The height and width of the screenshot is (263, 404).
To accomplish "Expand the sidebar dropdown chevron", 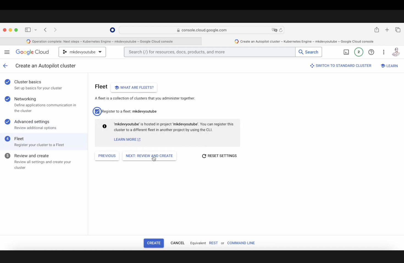I will click(x=35, y=30).
